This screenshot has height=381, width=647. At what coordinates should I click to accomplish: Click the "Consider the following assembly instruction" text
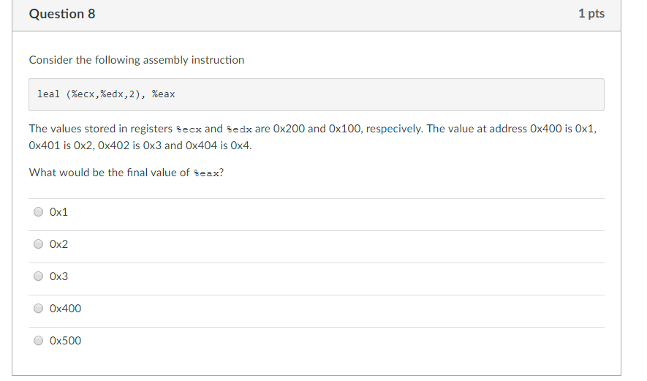pyautogui.click(x=137, y=60)
